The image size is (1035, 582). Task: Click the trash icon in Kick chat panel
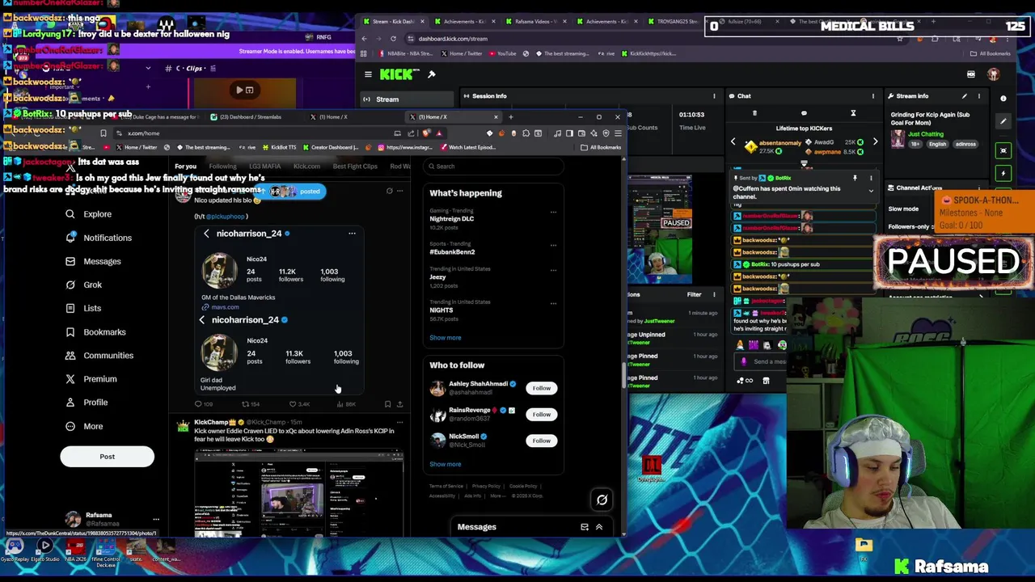click(x=755, y=113)
